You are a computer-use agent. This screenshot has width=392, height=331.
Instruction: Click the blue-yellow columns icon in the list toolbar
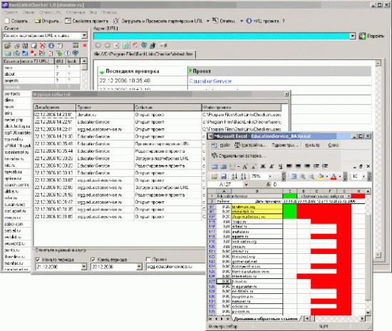[x=76, y=45]
